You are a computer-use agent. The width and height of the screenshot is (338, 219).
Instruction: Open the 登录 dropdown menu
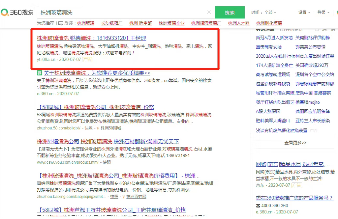coord(323,12)
